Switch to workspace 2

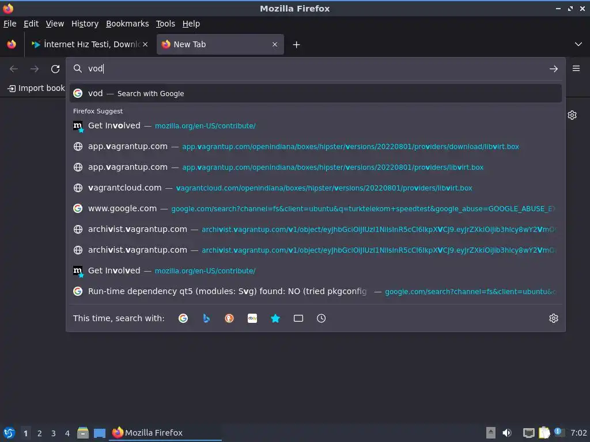[x=40, y=433]
